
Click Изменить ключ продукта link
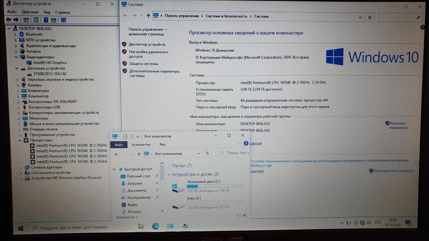(393, 170)
